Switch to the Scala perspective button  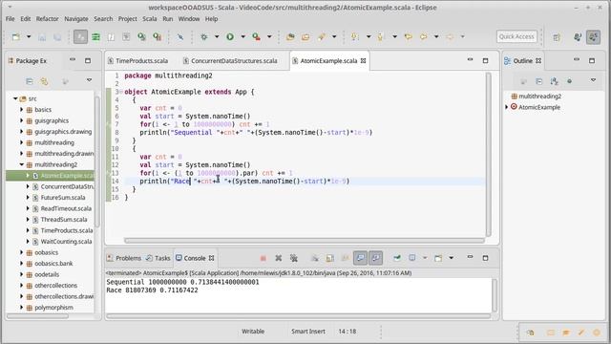point(594,37)
